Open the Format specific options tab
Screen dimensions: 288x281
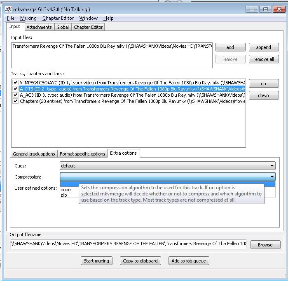coord(82,154)
